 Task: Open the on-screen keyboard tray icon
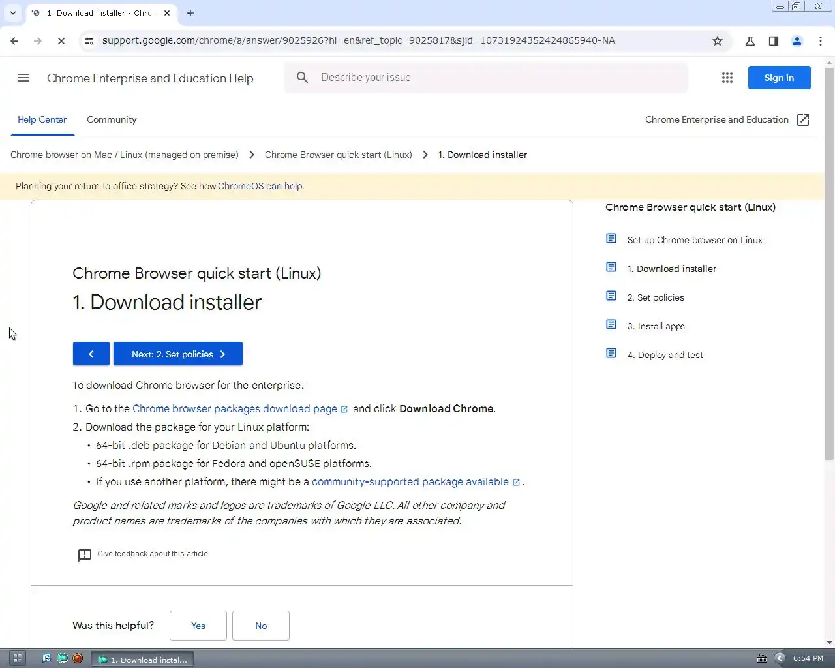coord(761,658)
